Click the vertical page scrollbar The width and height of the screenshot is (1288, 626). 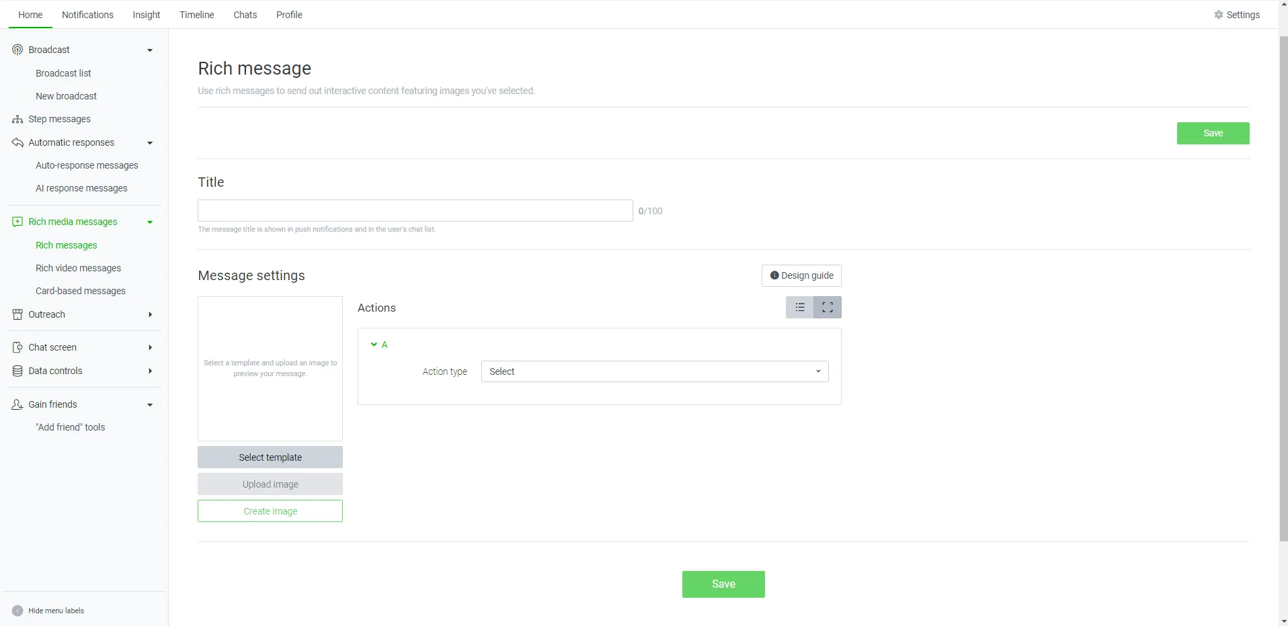[x=1283, y=289]
